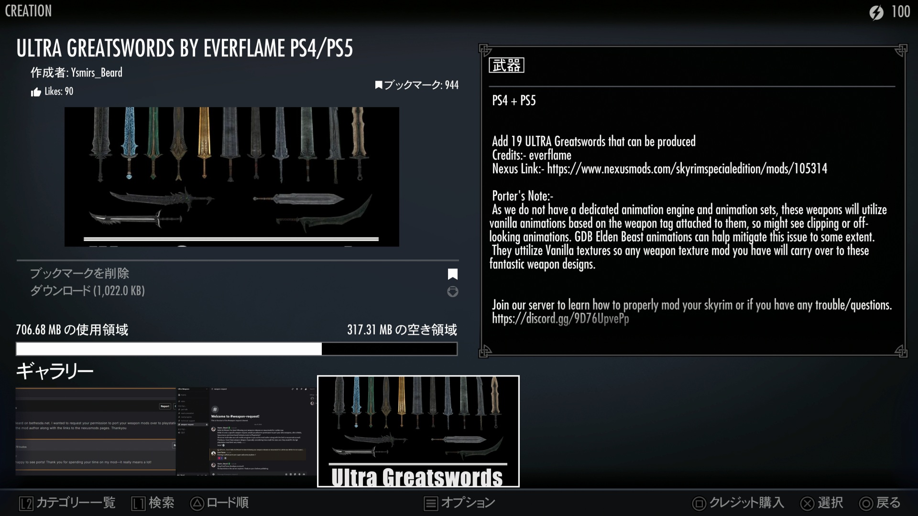
Task: Open the Discord chat gallery screenshot
Action: coord(246,431)
